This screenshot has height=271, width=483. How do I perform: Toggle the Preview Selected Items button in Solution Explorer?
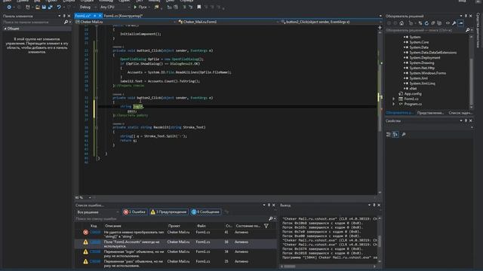tap(461, 23)
